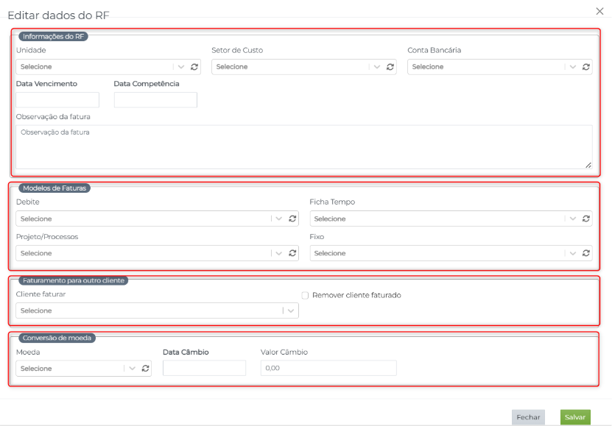This screenshot has width=612, height=426.
Task: Refresh the Ficha Tempo models
Action: coord(585,219)
